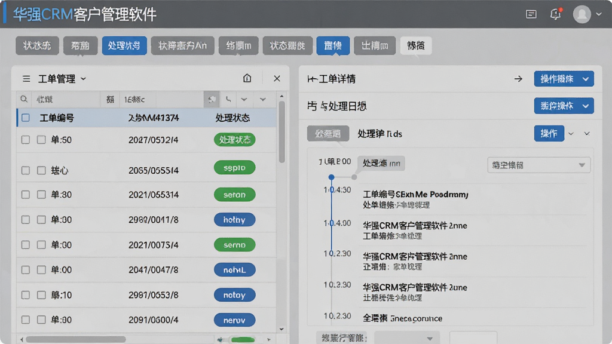The width and height of the screenshot is (612, 344).
Task: Close the 工单管理 panel
Action: click(x=277, y=78)
